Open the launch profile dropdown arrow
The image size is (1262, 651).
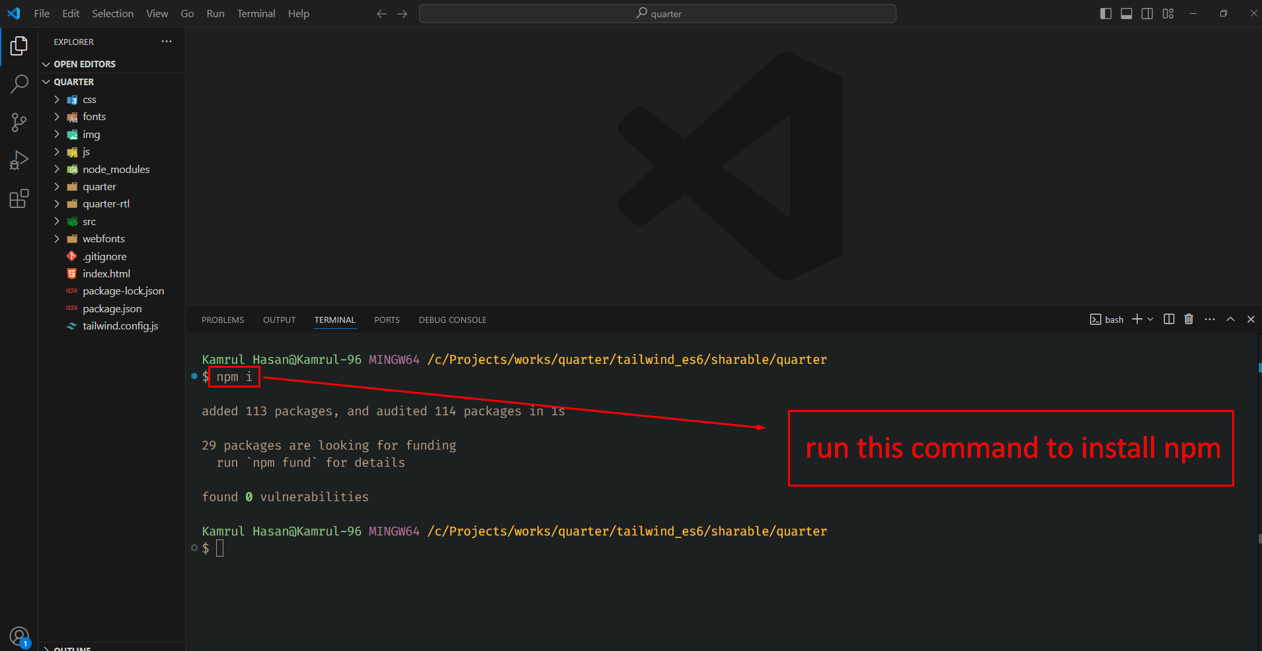(1151, 320)
